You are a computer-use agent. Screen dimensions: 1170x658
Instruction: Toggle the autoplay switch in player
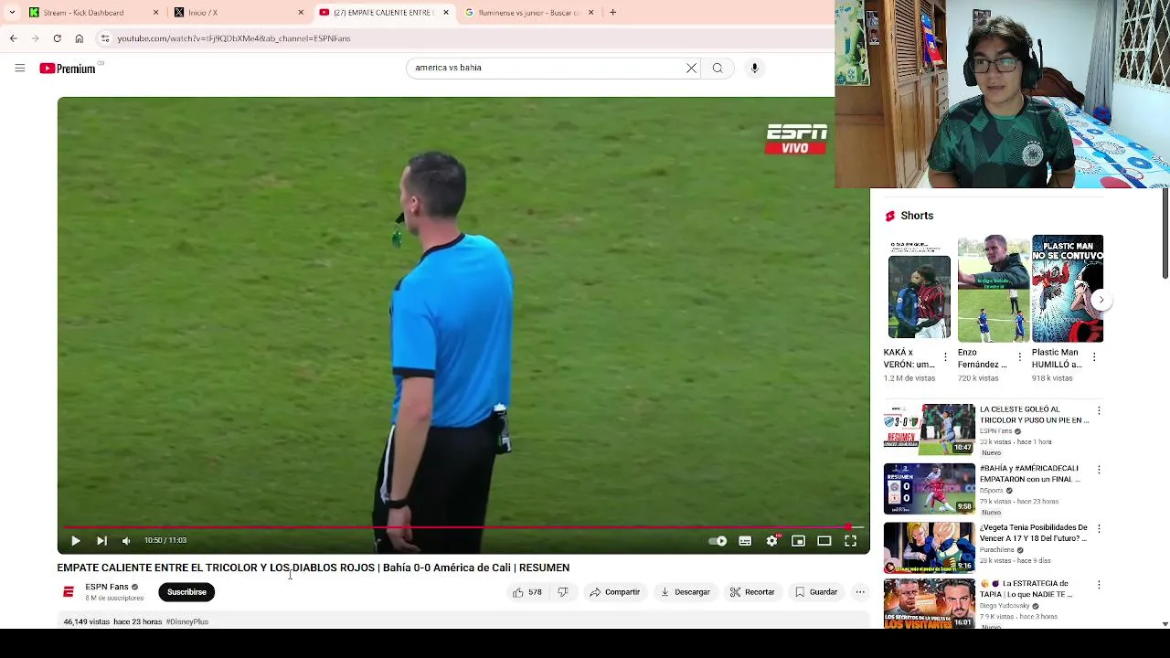tap(718, 541)
